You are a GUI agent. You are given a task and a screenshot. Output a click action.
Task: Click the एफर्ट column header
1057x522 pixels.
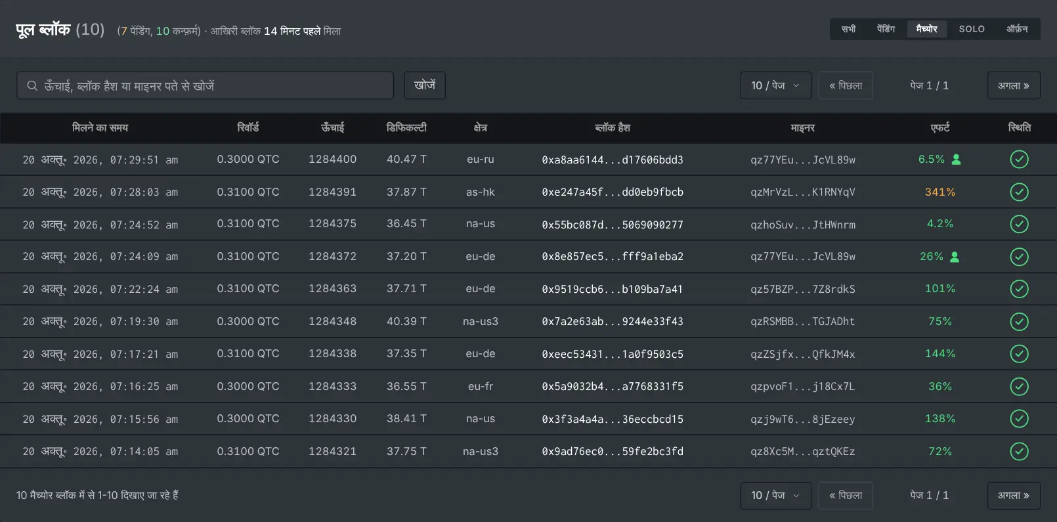click(940, 127)
